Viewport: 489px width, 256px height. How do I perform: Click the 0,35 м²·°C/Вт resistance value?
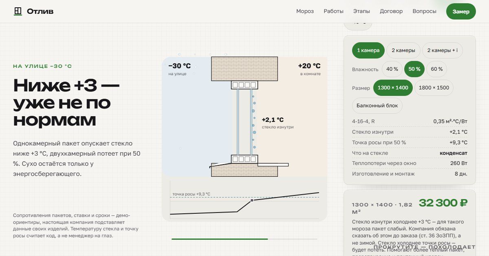tap(450, 121)
